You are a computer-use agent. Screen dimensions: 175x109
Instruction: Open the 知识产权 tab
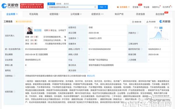click(x=119, y=14)
